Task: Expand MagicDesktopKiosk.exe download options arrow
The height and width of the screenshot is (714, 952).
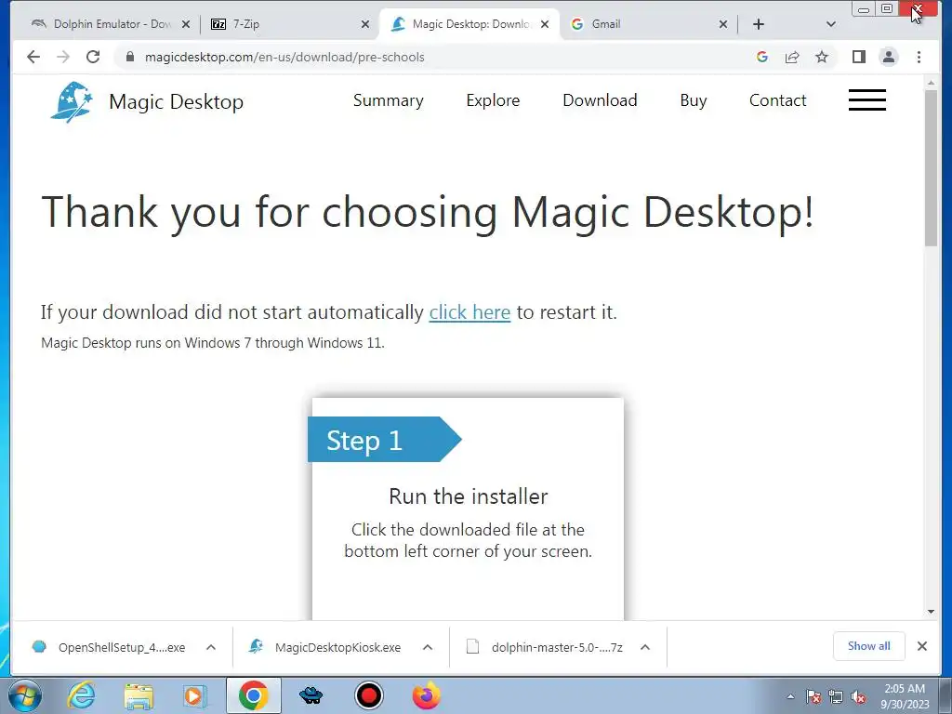Action: [x=428, y=647]
